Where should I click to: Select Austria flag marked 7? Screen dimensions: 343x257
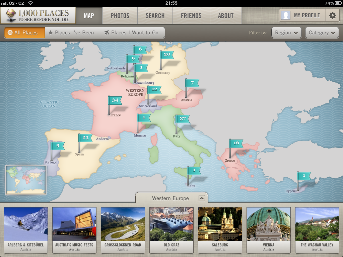[x=192, y=83]
